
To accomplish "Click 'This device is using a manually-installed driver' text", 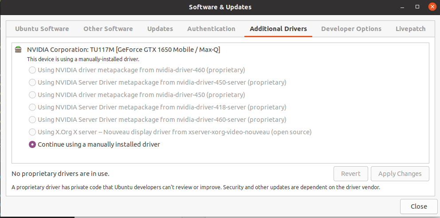I will 83,59.
